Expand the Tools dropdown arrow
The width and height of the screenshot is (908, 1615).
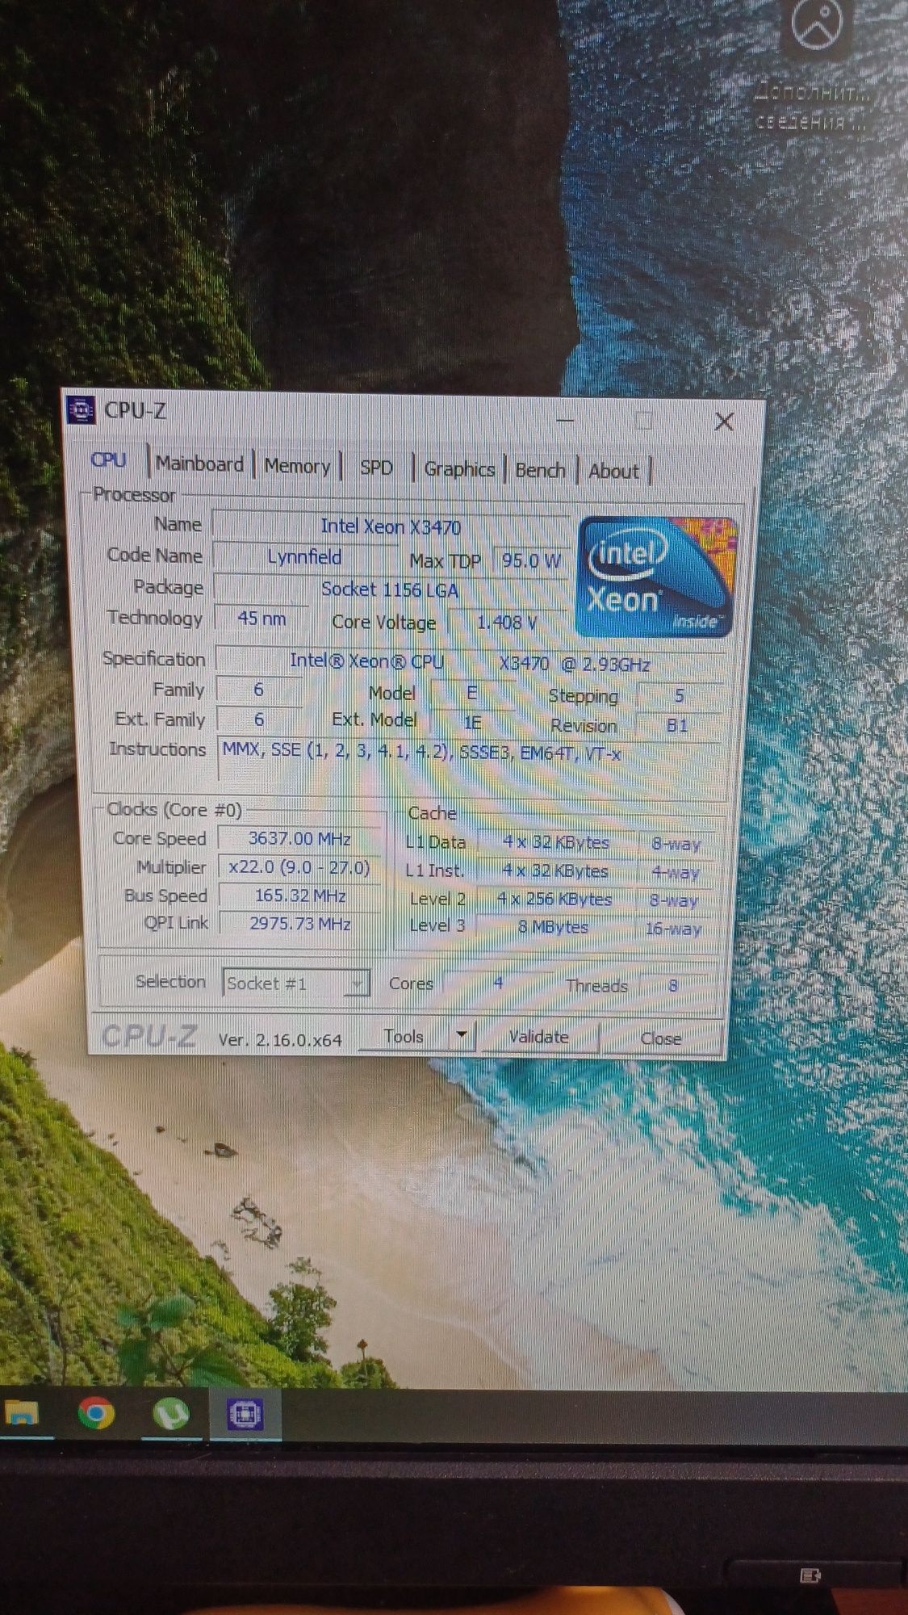click(462, 1034)
